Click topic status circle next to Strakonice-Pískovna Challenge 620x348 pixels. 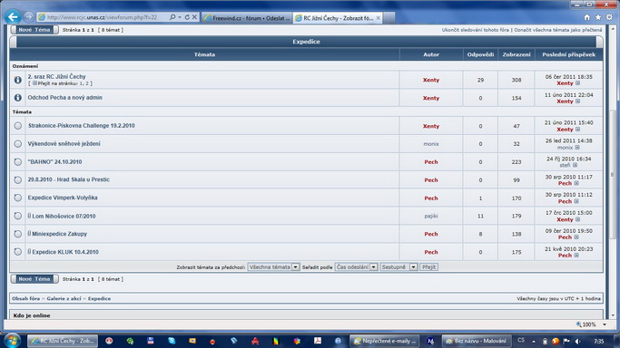[x=18, y=125]
